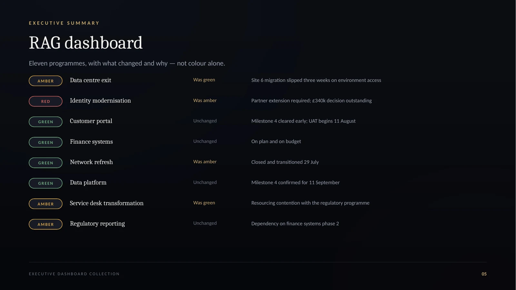Select the RED badge for Identity modernisation
Viewport: 516px width, 290px height.
point(45,101)
